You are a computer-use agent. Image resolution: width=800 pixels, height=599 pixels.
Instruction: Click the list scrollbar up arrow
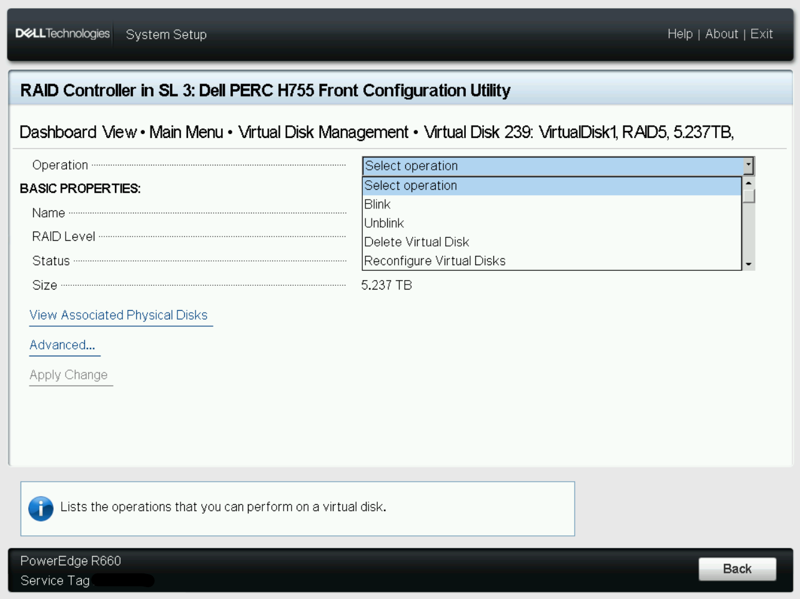[x=748, y=183]
